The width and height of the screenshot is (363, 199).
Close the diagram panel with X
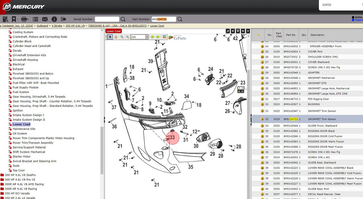[248, 31]
